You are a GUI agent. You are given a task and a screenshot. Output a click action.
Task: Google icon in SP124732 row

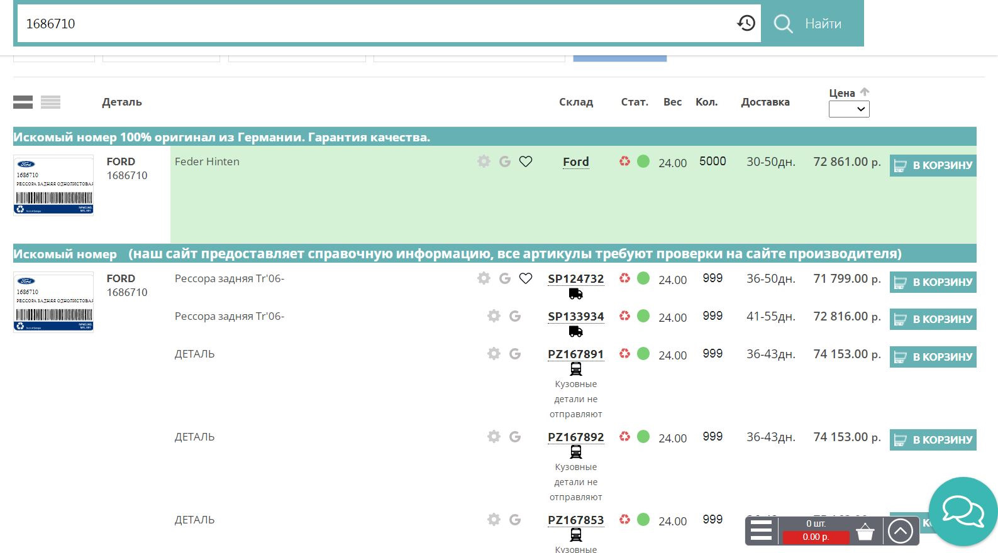(505, 278)
